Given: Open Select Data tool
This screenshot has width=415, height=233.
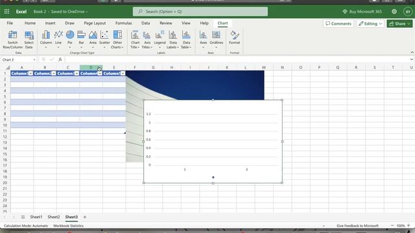Looking at the screenshot, I should click(29, 39).
